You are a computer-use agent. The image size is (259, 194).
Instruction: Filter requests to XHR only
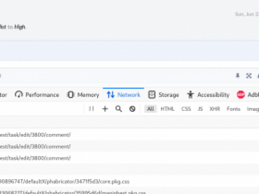215,109
